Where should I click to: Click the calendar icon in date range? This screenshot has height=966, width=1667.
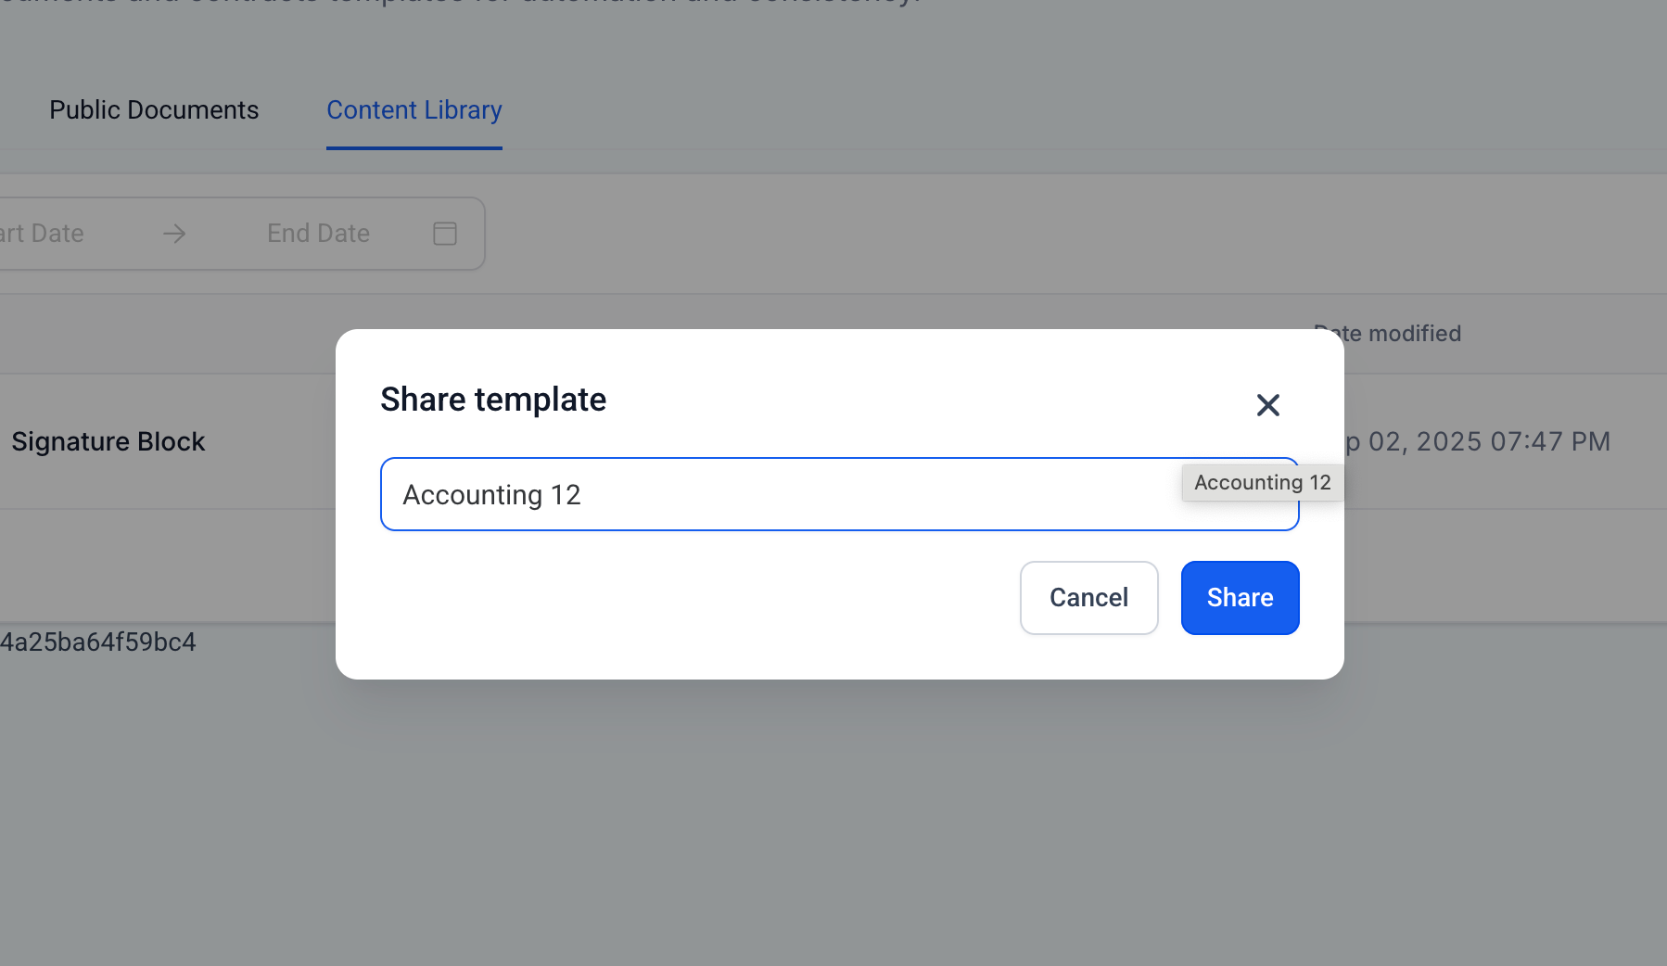coord(445,234)
